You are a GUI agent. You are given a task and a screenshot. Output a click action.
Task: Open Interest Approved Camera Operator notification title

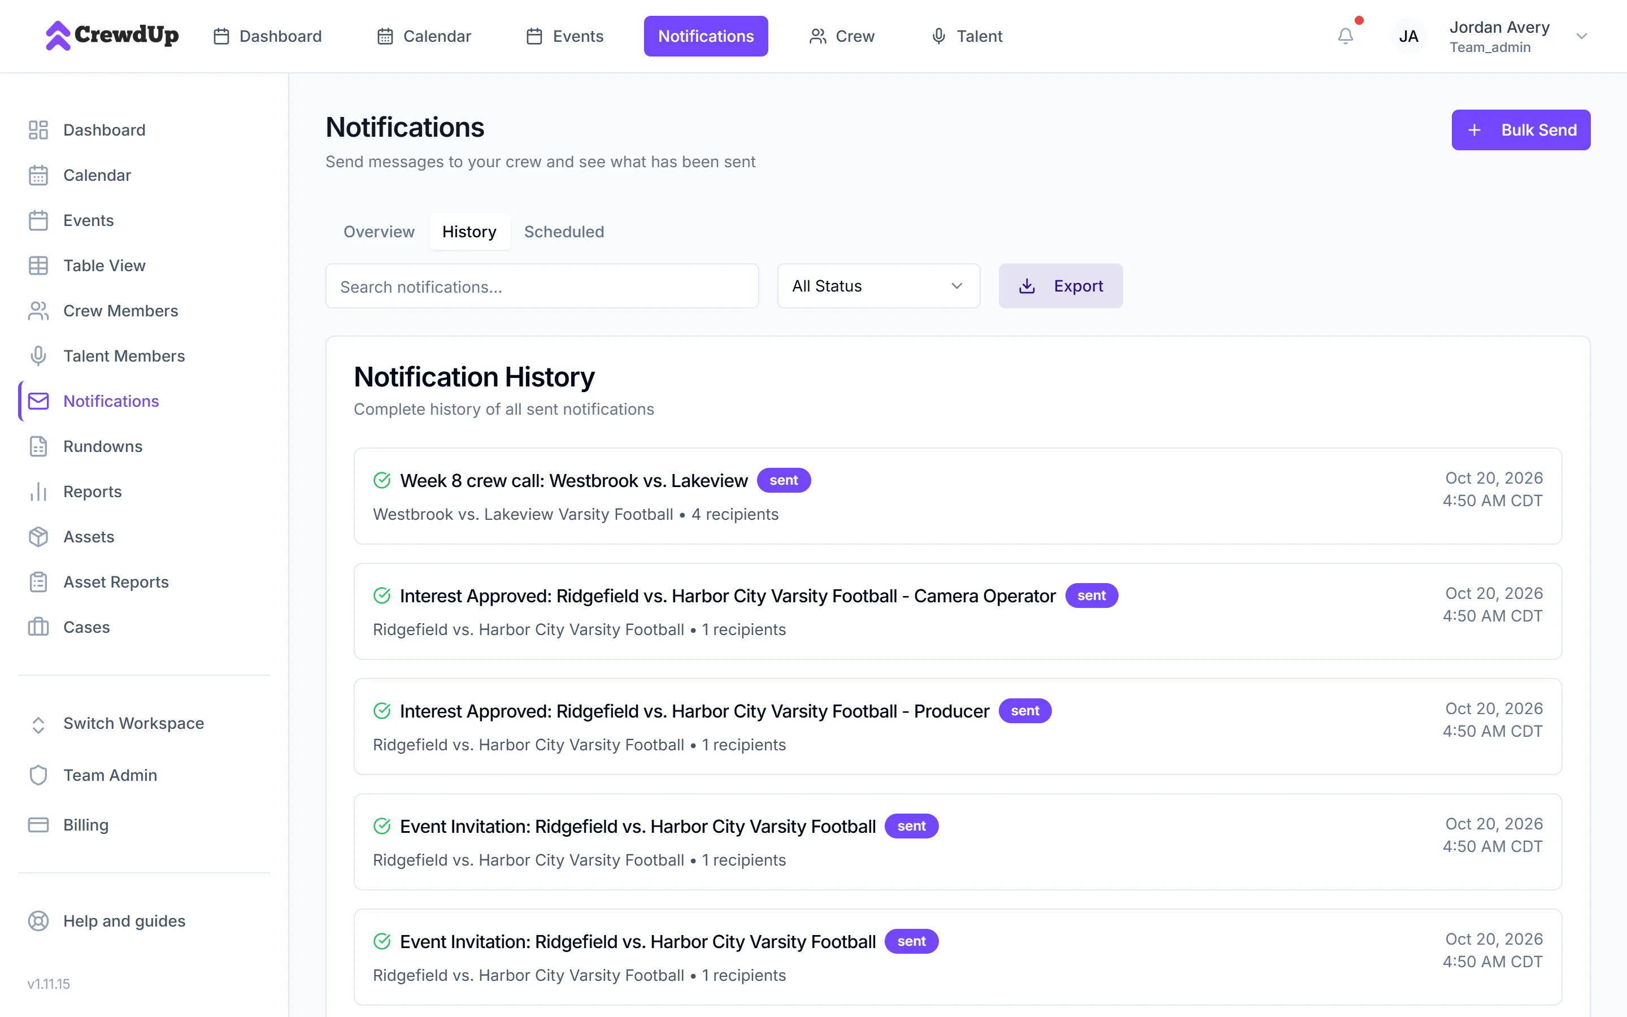point(728,596)
